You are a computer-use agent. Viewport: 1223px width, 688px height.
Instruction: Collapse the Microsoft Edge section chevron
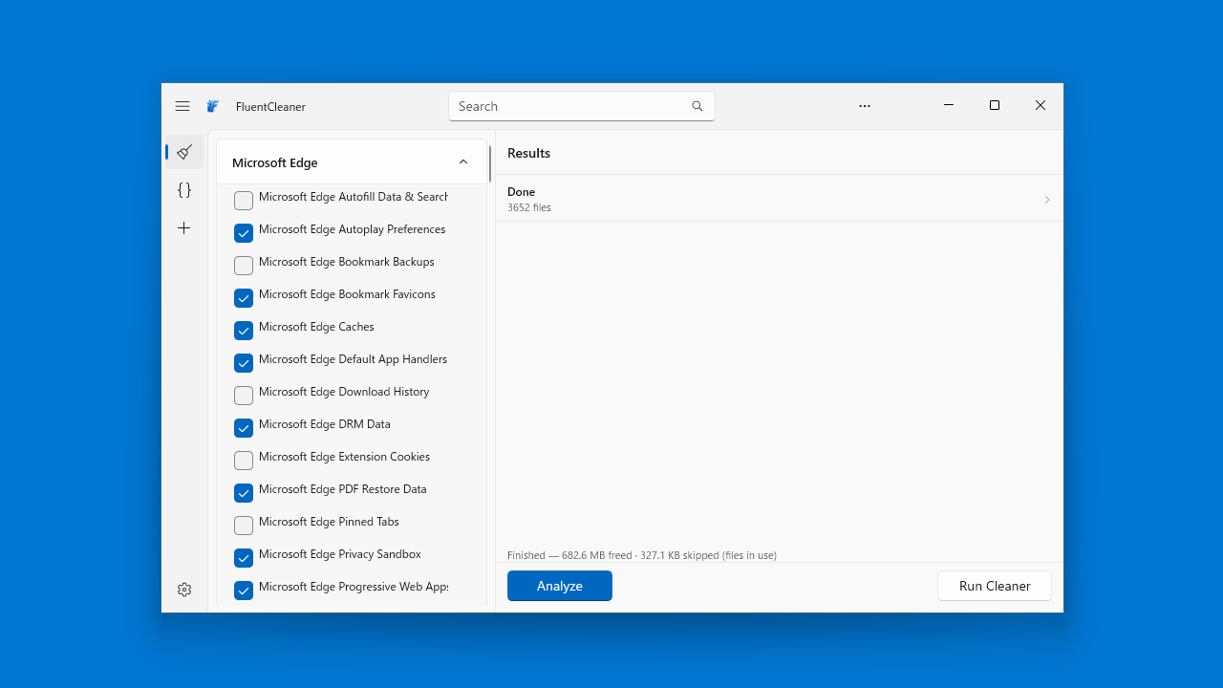[463, 162]
